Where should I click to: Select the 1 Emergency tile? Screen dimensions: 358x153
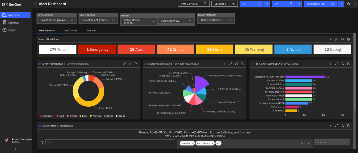97,49
